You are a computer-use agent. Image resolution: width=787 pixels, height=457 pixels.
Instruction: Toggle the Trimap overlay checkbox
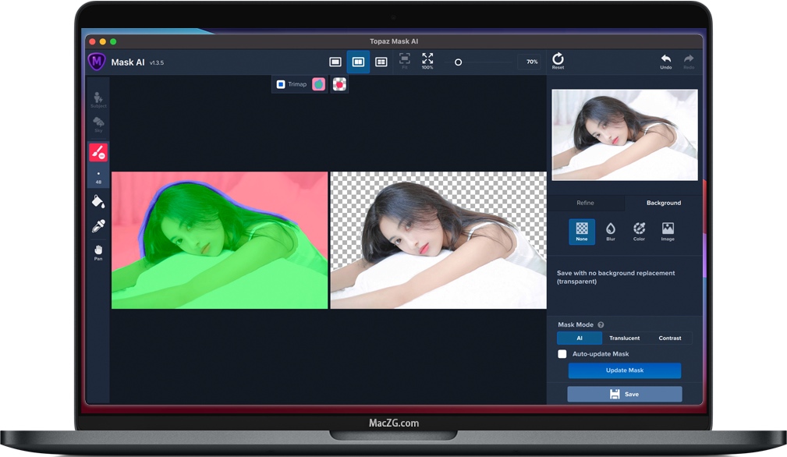coord(281,83)
